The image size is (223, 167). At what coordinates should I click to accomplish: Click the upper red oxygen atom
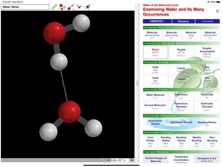[54, 33]
